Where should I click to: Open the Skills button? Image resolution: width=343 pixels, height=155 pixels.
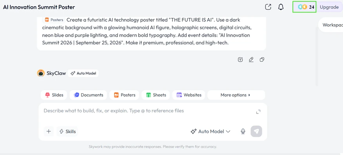(x=67, y=131)
